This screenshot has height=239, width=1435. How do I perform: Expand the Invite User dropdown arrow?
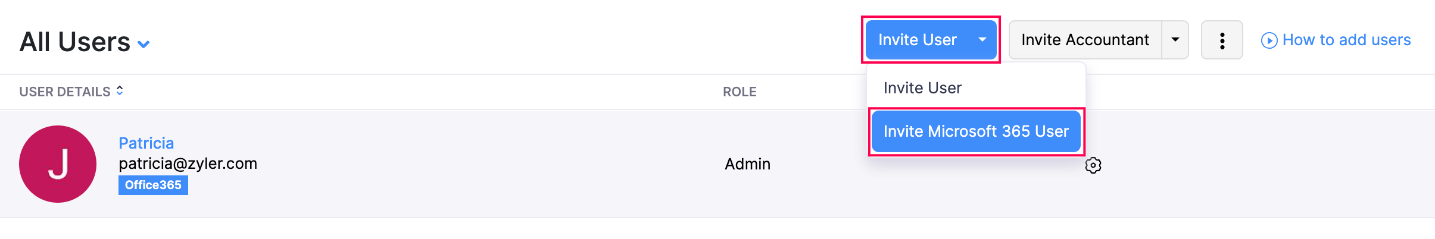[x=982, y=40]
